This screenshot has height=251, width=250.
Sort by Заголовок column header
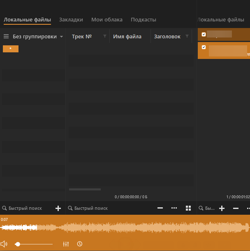[x=167, y=37]
